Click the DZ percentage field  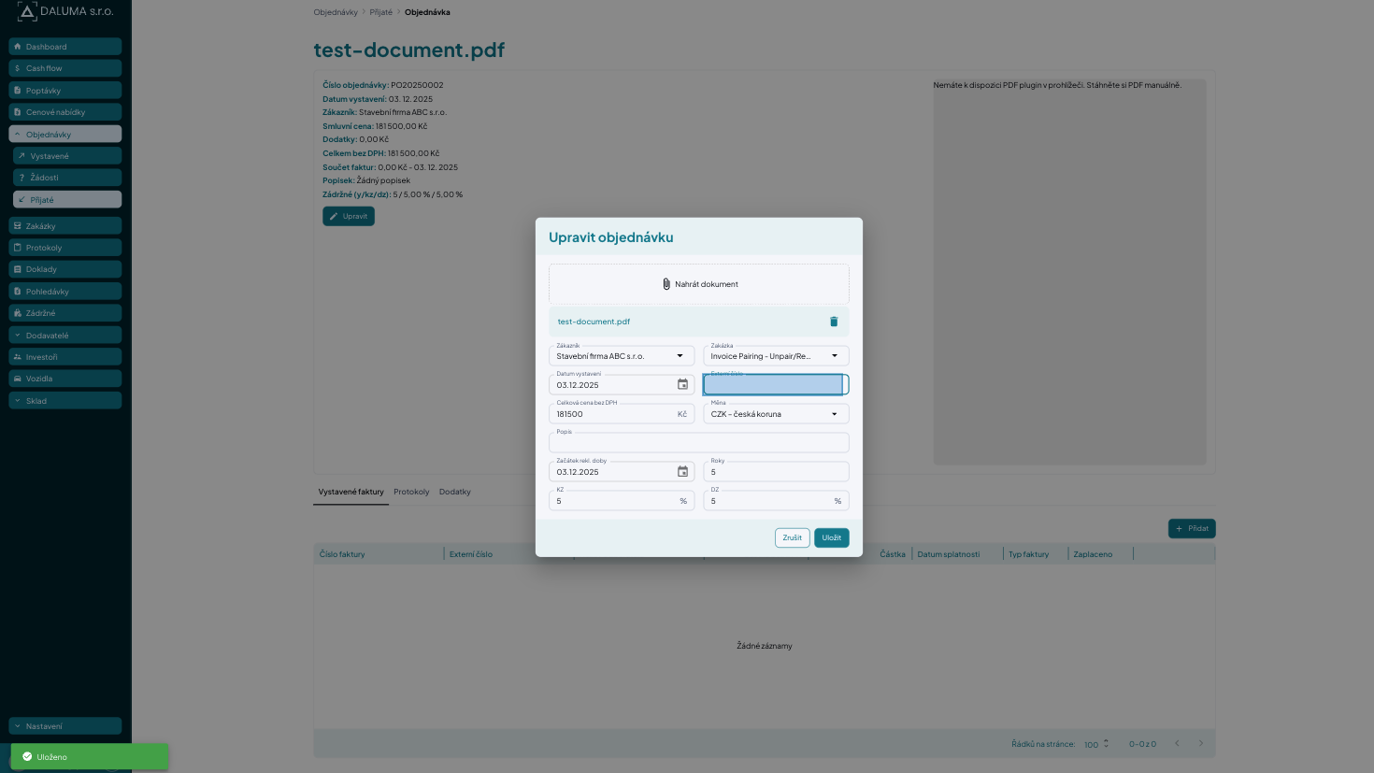pyautogui.click(x=776, y=501)
